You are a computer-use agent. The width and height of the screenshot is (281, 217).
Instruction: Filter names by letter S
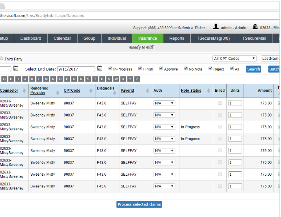tap(88, 79)
